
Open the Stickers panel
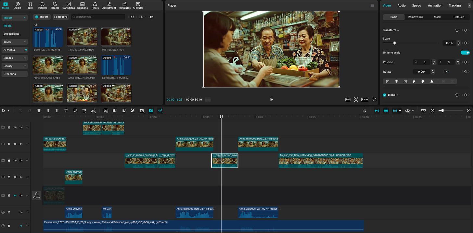coord(42,5)
